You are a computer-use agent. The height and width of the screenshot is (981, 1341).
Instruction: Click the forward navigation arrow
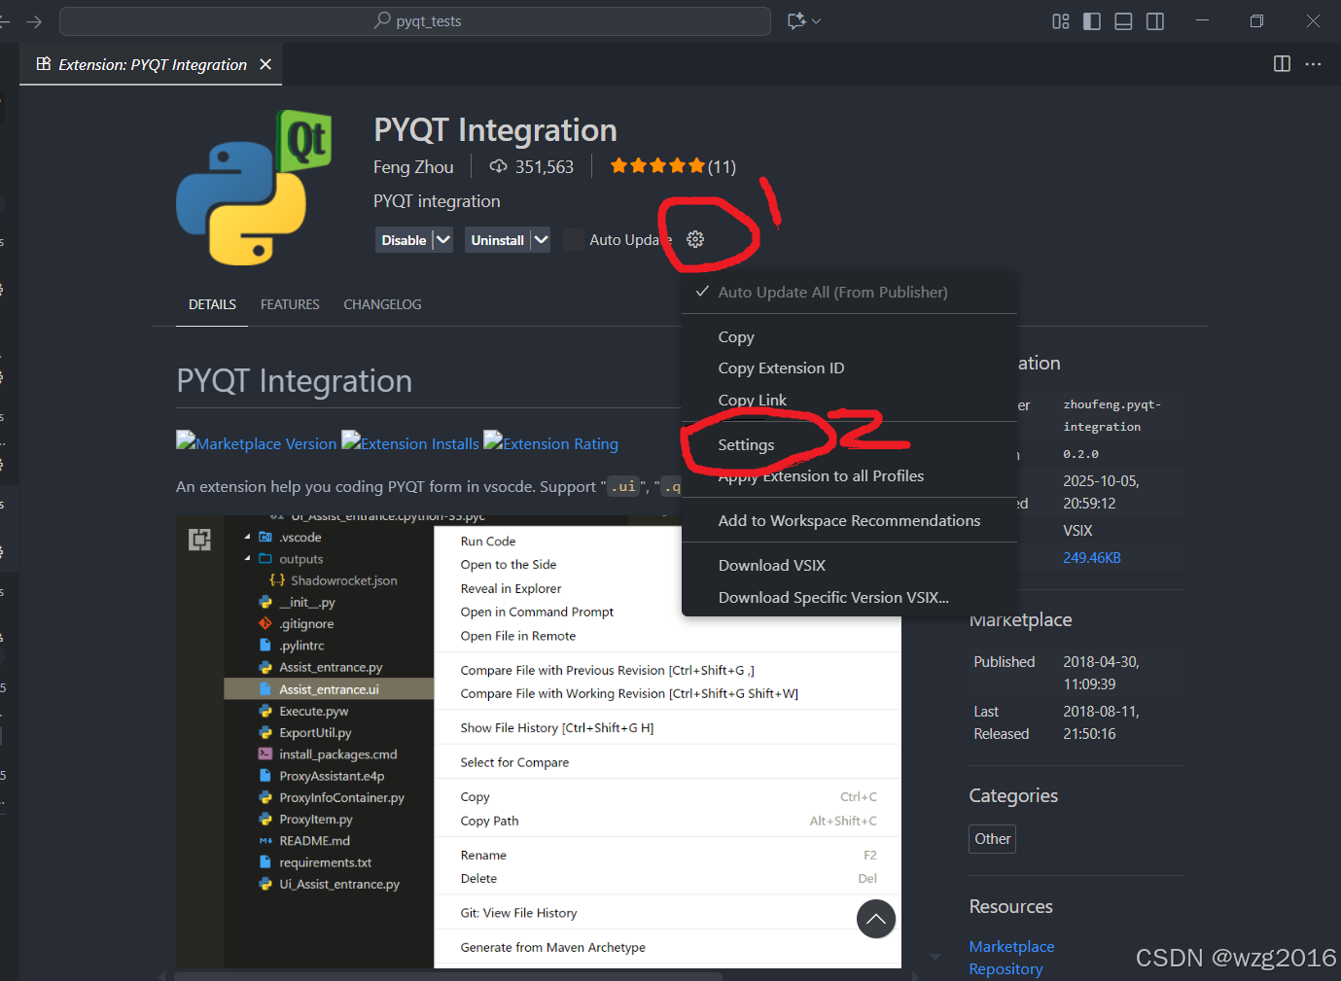[x=34, y=21]
